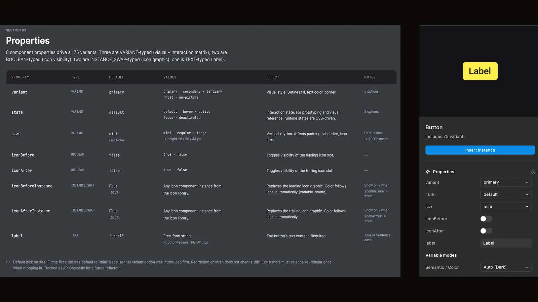The width and height of the screenshot is (538, 302).
Task: Select the 'label' property name in the table
Action: pyautogui.click(x=17, y=236)
